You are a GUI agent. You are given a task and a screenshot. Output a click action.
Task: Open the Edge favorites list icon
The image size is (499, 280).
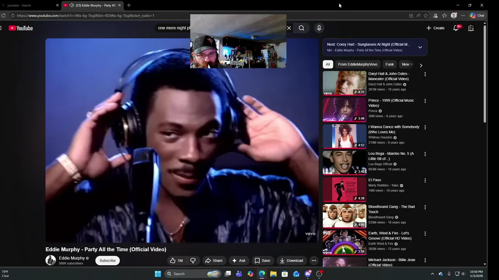click(444, 16)
